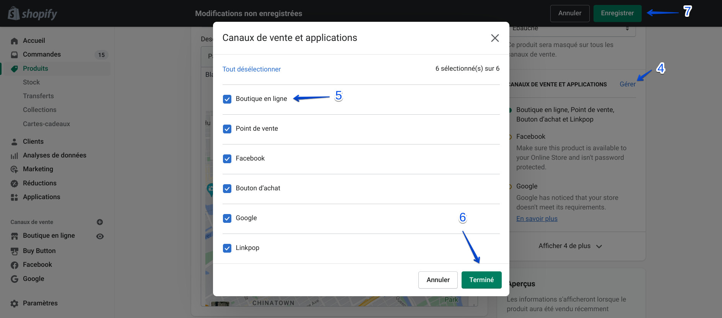Open Stock submenu item
The height and width of the screenshot is (318, 722).
[x=31, y=82]
